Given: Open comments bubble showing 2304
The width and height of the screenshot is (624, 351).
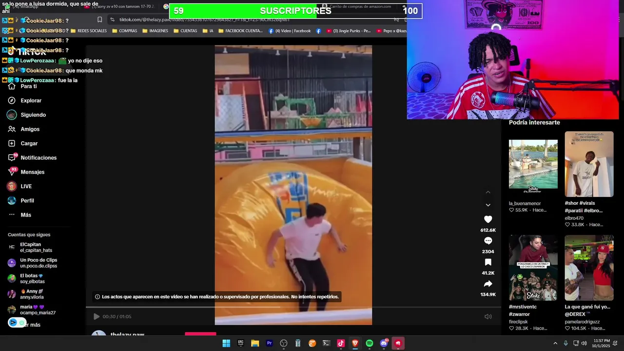Looking at the screenshot, I should pyautogui.click(x=488, y=241).
